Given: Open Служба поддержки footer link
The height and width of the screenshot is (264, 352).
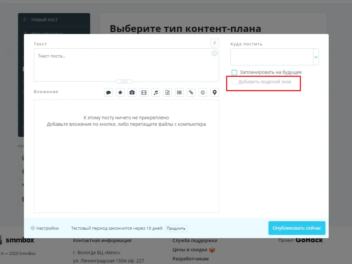Looking at the screenshot, I should click(195, 240).
